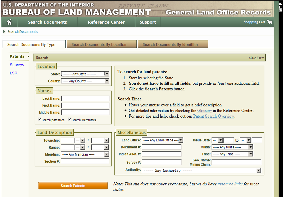Focus the First Name field

click(x=85, y=105)
